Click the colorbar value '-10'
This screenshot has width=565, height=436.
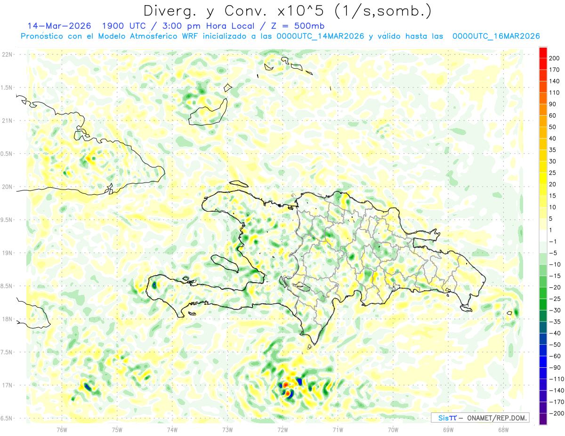tap(555, 264)
